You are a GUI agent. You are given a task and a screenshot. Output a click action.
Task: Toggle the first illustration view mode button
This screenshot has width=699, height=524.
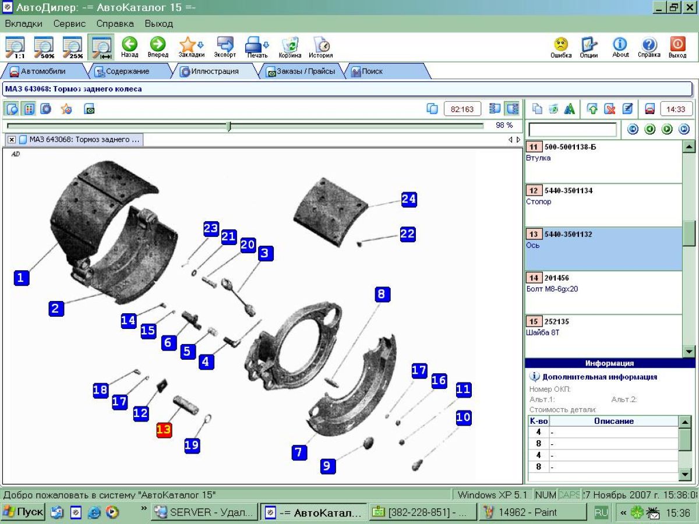tap(12, 109)
